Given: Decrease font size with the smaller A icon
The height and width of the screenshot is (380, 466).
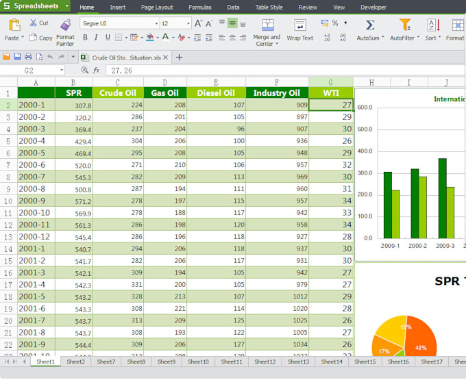Looking at the screenshot, I should click(x=209, y=23).
